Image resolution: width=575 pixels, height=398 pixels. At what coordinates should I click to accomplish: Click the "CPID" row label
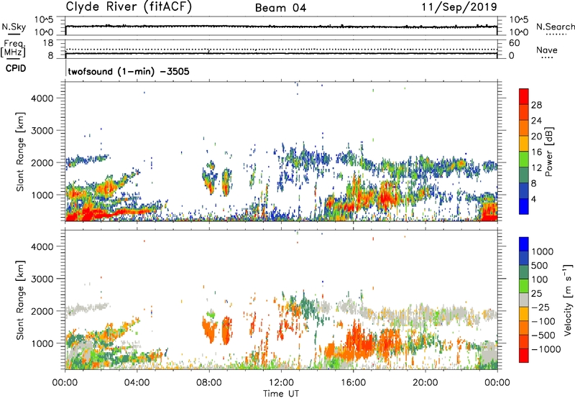(x=16, y=68)
